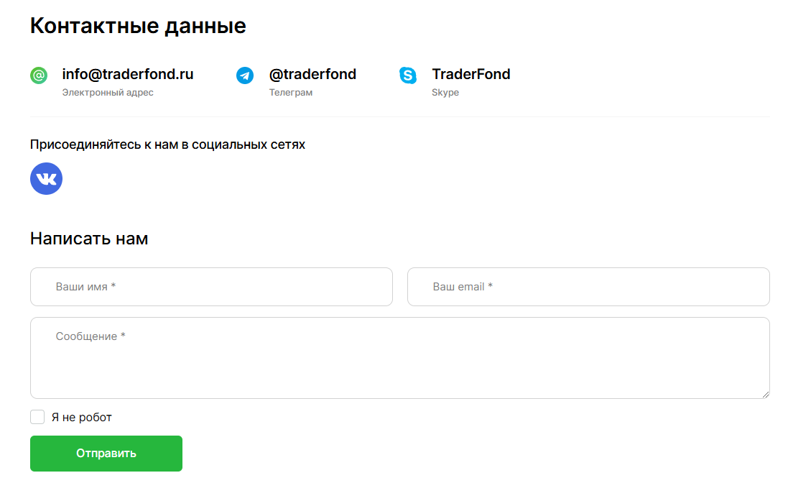Click the Skype logo icon
788x501 pixels.
click(408, 75)
